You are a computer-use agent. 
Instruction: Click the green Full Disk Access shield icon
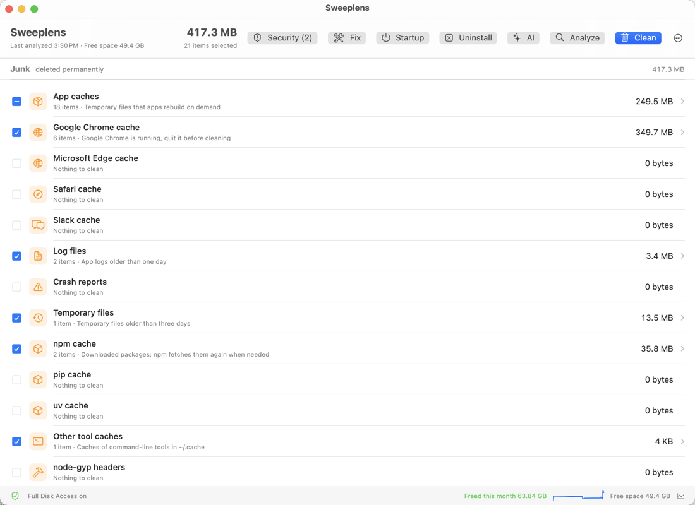[15, 496]
